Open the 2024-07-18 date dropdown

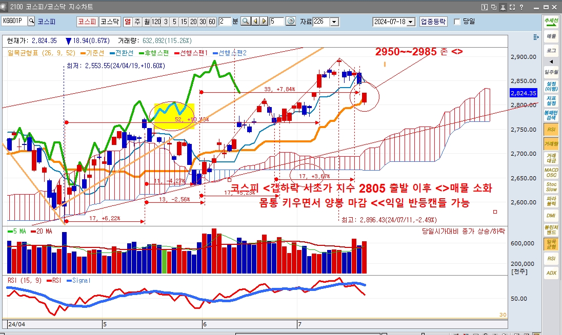coord(411,22)
